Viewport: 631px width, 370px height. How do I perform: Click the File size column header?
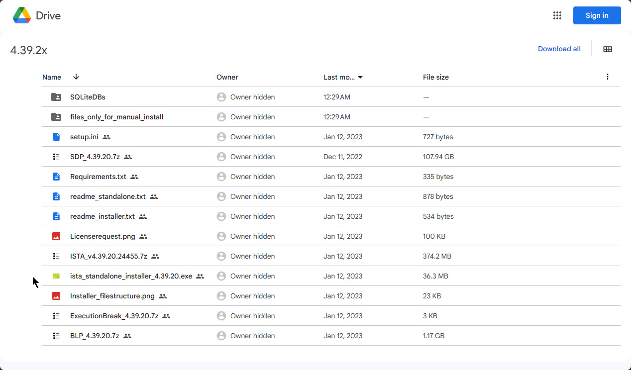tap(436, 77)
